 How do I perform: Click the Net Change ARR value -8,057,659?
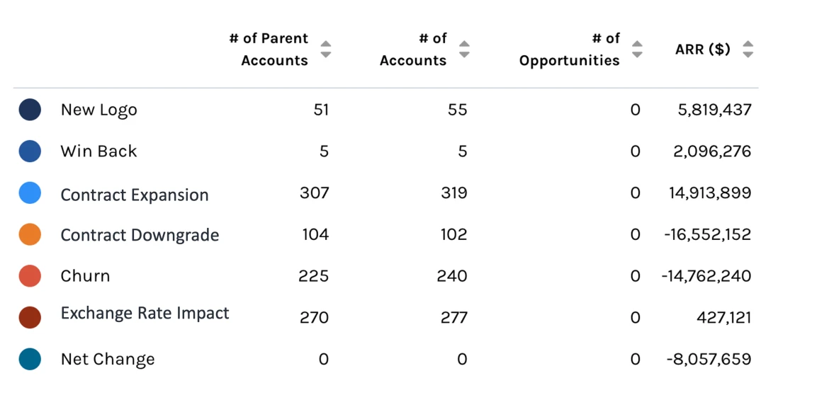click(709, 359)
